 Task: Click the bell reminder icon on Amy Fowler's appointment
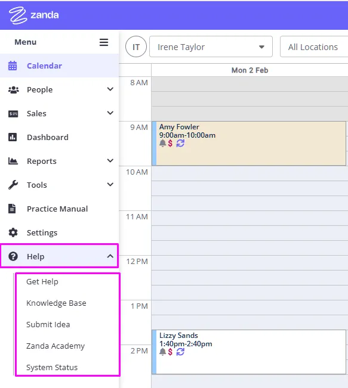coord(162,143)
